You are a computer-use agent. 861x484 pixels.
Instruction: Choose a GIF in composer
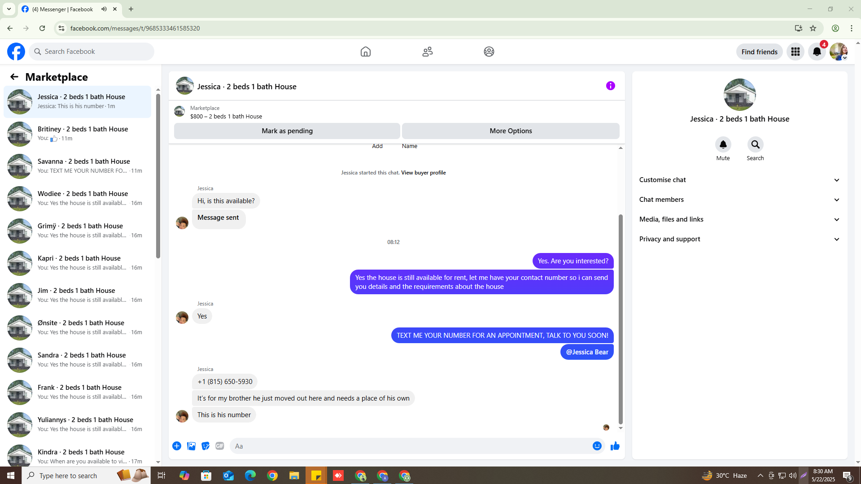tap(220, 446)
